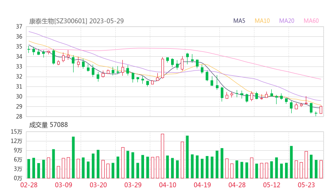328x195 pixels.
Task: Click the volume axis label 3万
Action: click(18, 169)
